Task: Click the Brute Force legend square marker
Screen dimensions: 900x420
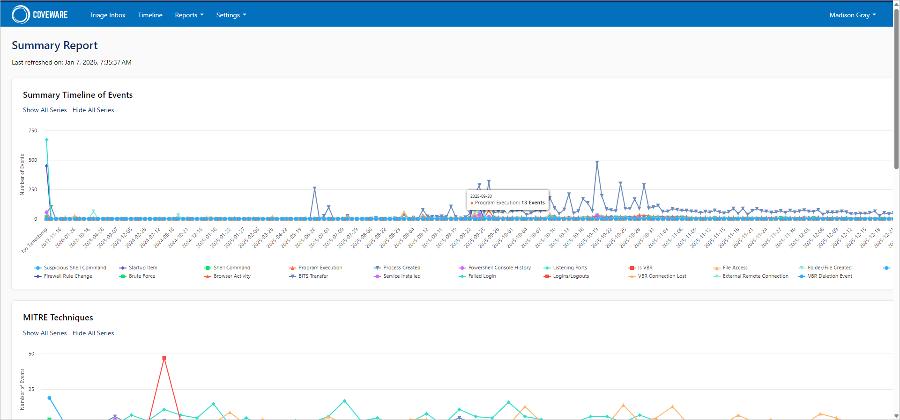Action: click(123, 276)
